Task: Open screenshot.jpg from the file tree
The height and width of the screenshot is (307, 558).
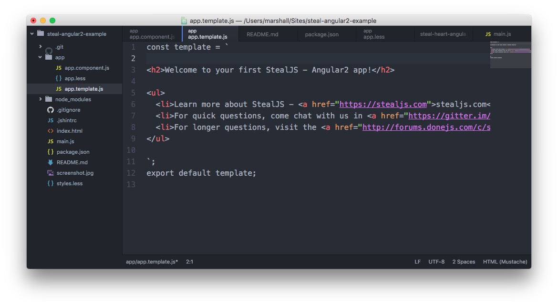Action: (75, 173)
